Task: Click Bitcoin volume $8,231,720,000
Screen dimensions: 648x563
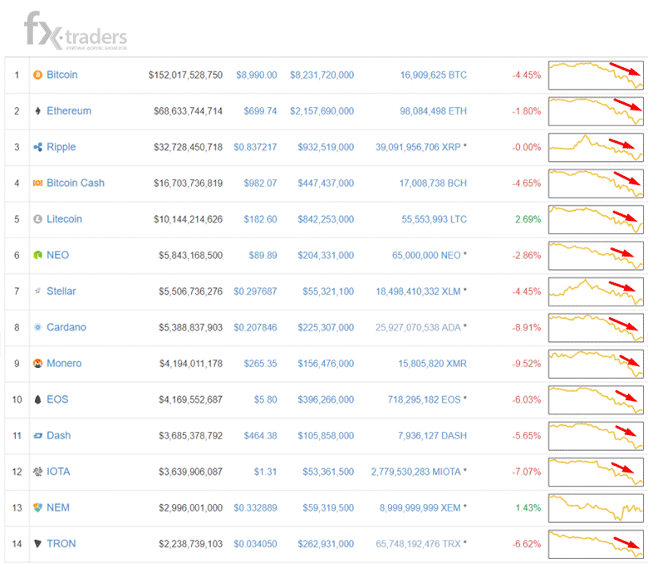Action: 322,75
